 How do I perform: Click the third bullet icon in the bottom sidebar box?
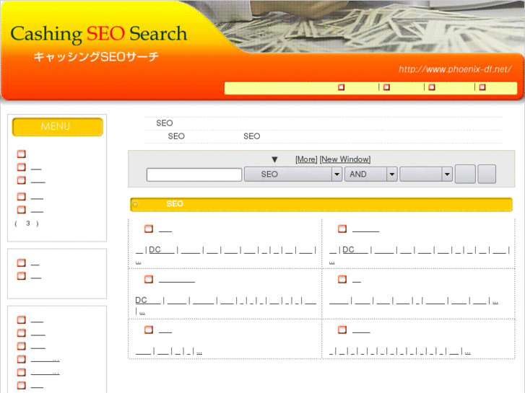[x=22, y=346]
